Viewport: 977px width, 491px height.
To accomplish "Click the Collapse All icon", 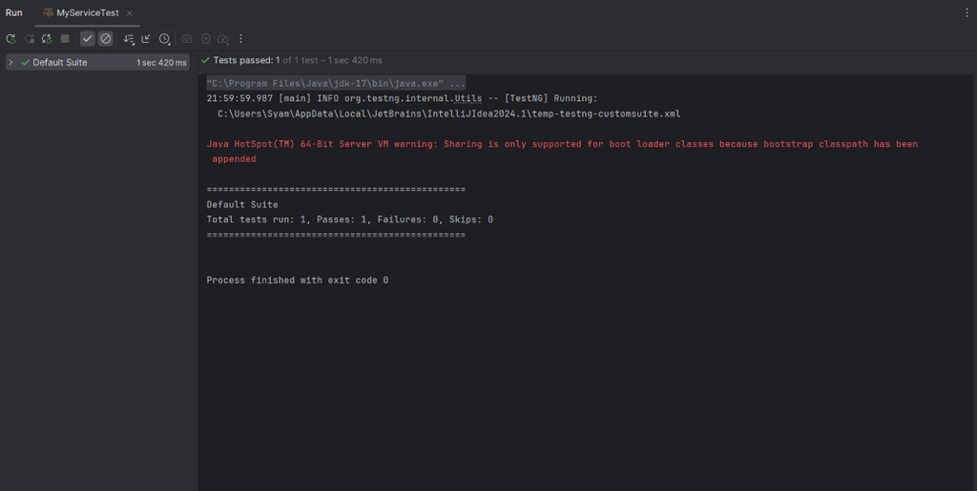I will (146, 39).
